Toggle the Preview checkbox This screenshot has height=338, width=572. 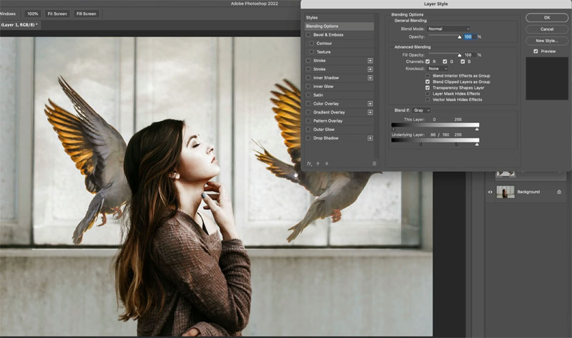click(x=536, y=52)
